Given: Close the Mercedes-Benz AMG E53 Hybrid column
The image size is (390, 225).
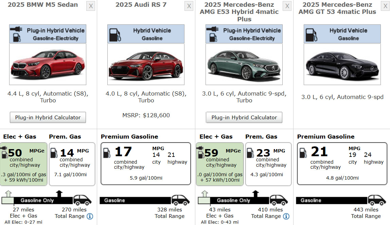Looking at the screenshot, I should pyautogui.click(x=287, y=6).
